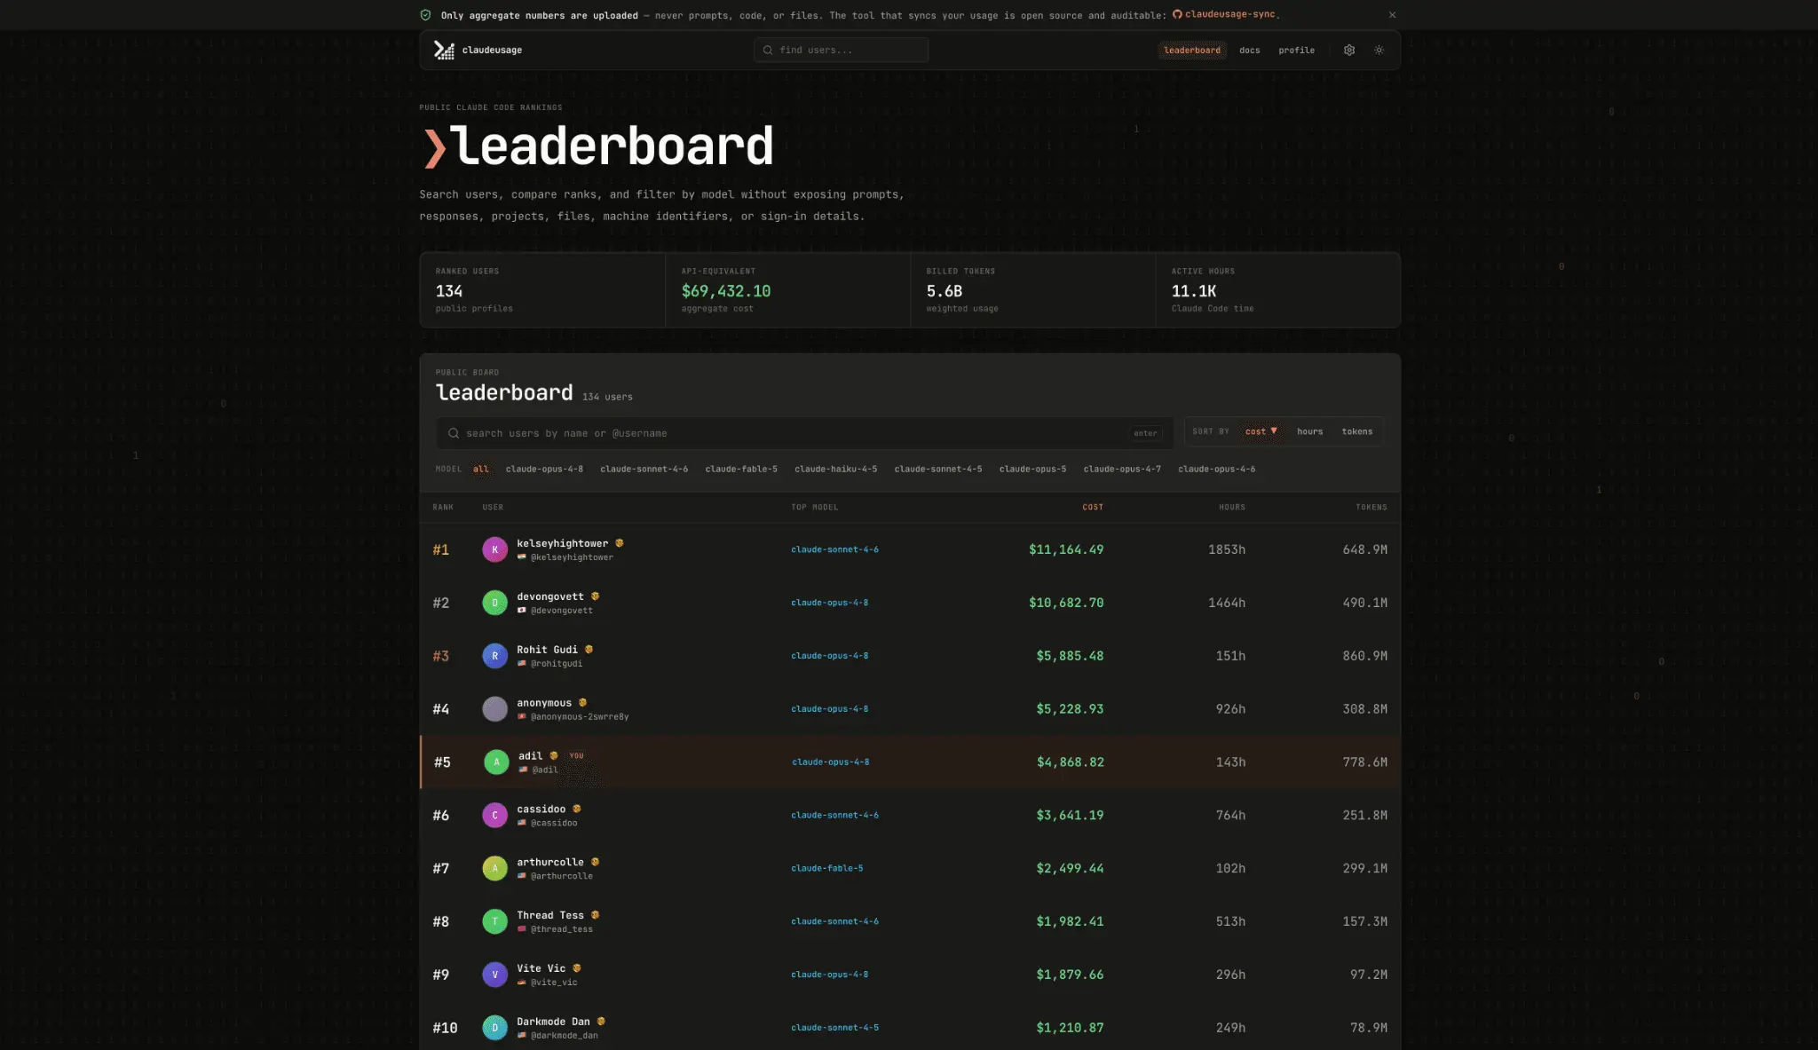Click the flag icon beside @devongovett
This screenshot has height=1050, width=1818.
point(522,611)
